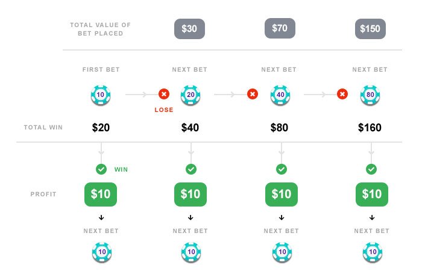425x280 pixels.
Task: Click the gray $150 total bet badge
Action: (x=370, y=29)
